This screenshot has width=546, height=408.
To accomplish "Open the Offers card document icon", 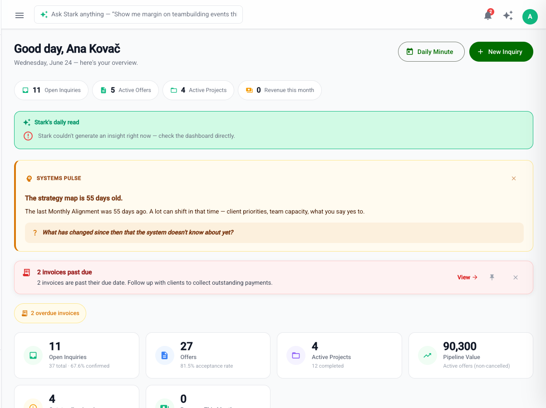I will 165,355.
